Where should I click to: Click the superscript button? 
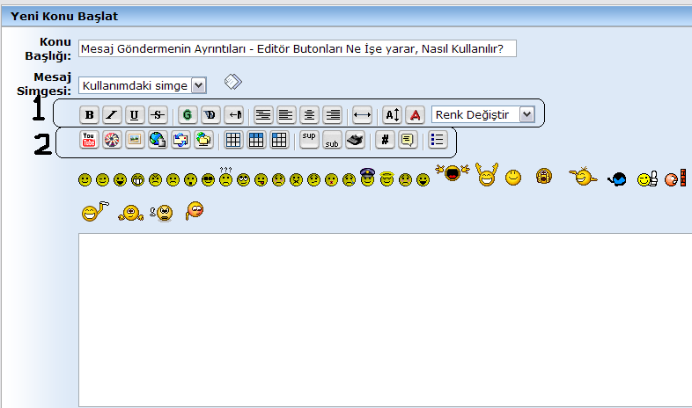pos(309,139)
